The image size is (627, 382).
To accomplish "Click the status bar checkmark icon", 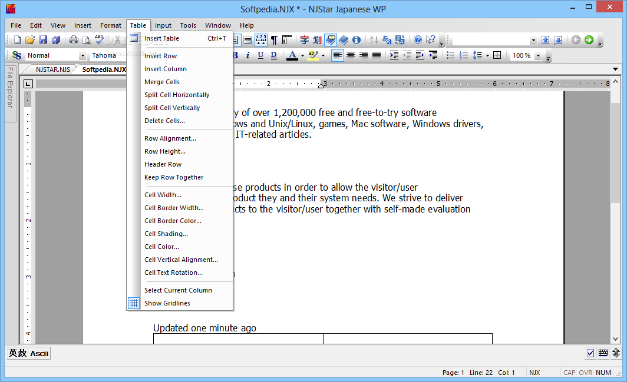I will (590, 353).
